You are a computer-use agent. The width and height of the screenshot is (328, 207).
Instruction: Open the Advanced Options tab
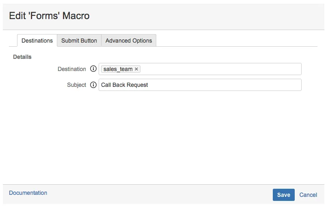coord(129,41)
